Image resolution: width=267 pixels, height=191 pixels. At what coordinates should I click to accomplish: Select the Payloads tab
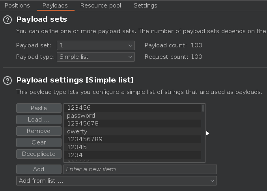pyautogui.click(x=55, y=6)
